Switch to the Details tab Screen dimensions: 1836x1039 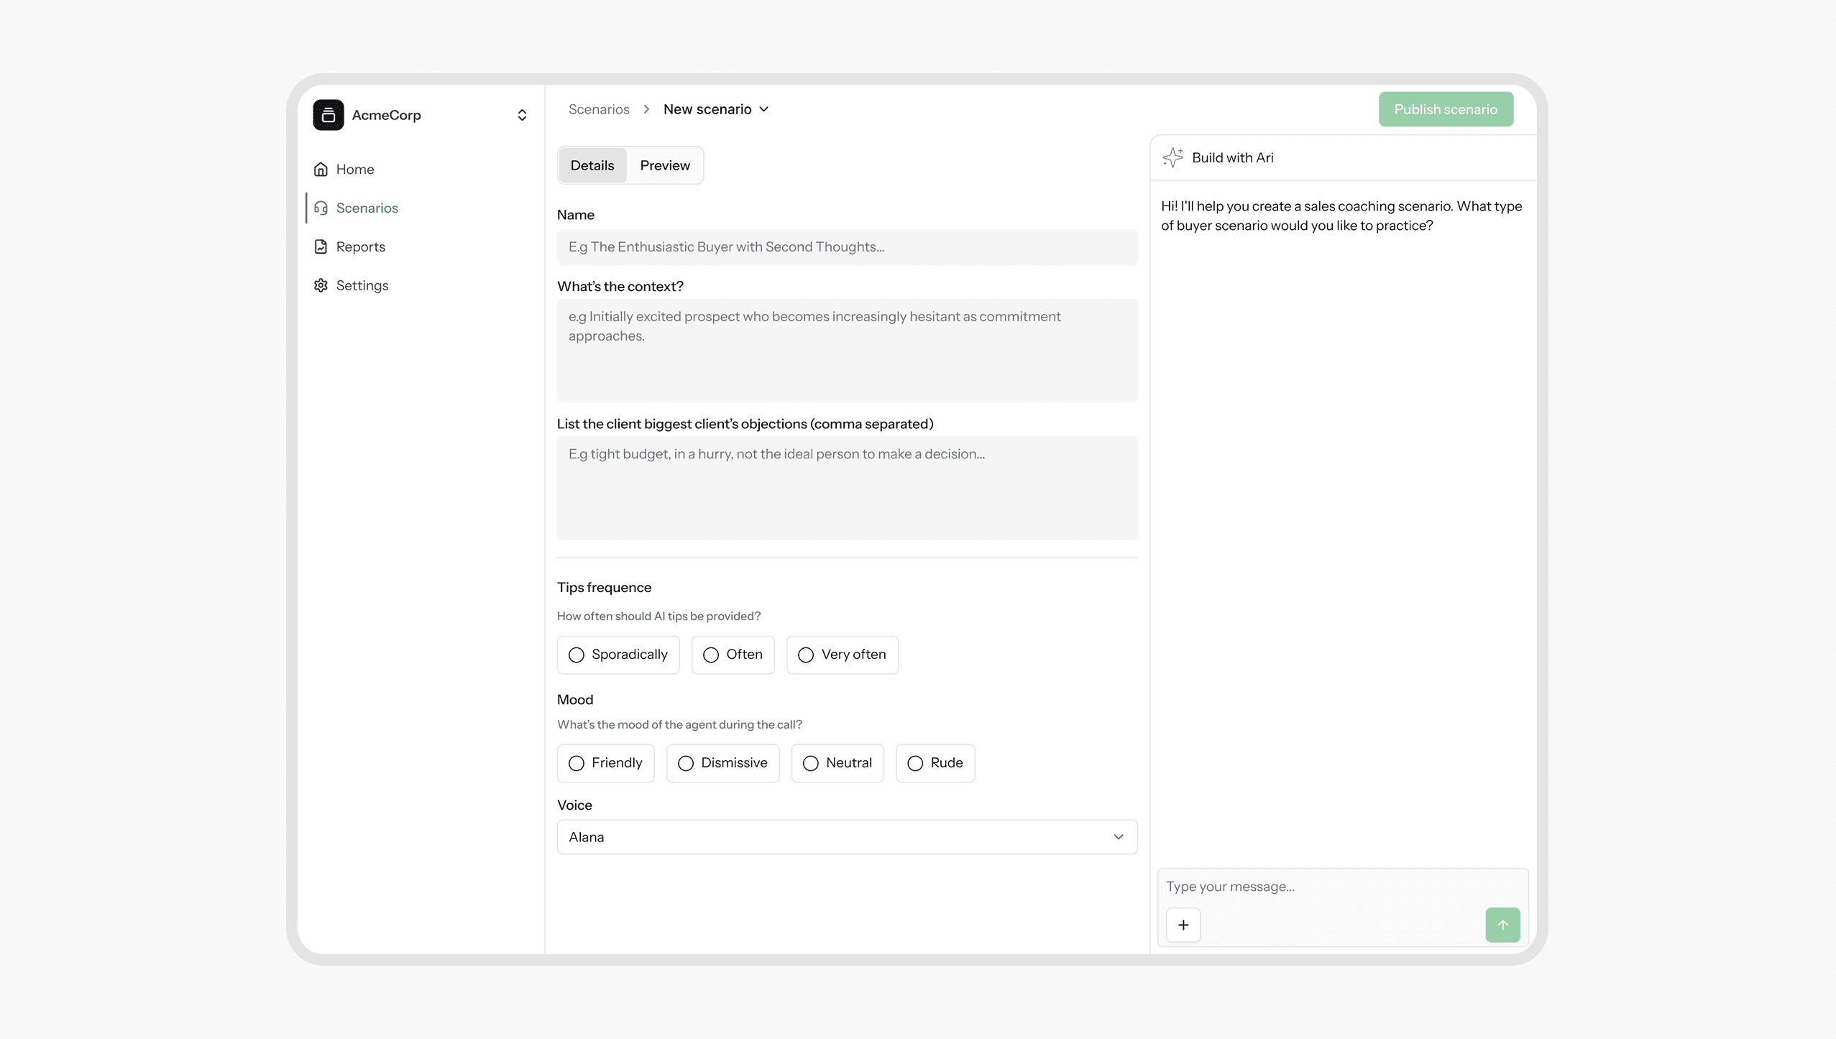click(x=592, y=165)
